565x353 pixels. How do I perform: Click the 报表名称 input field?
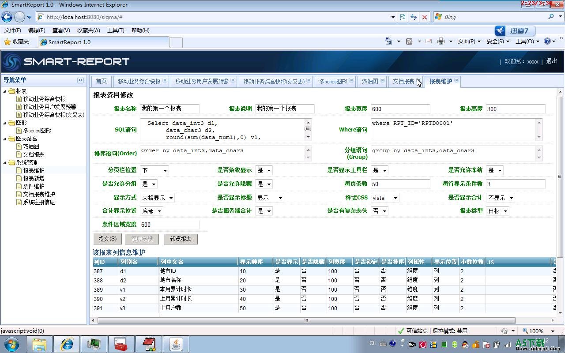tap(169, 109)
